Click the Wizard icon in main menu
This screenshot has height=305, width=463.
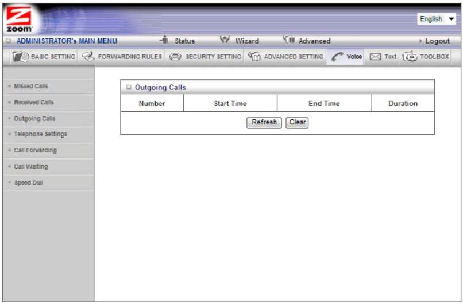tap(225, 40)
